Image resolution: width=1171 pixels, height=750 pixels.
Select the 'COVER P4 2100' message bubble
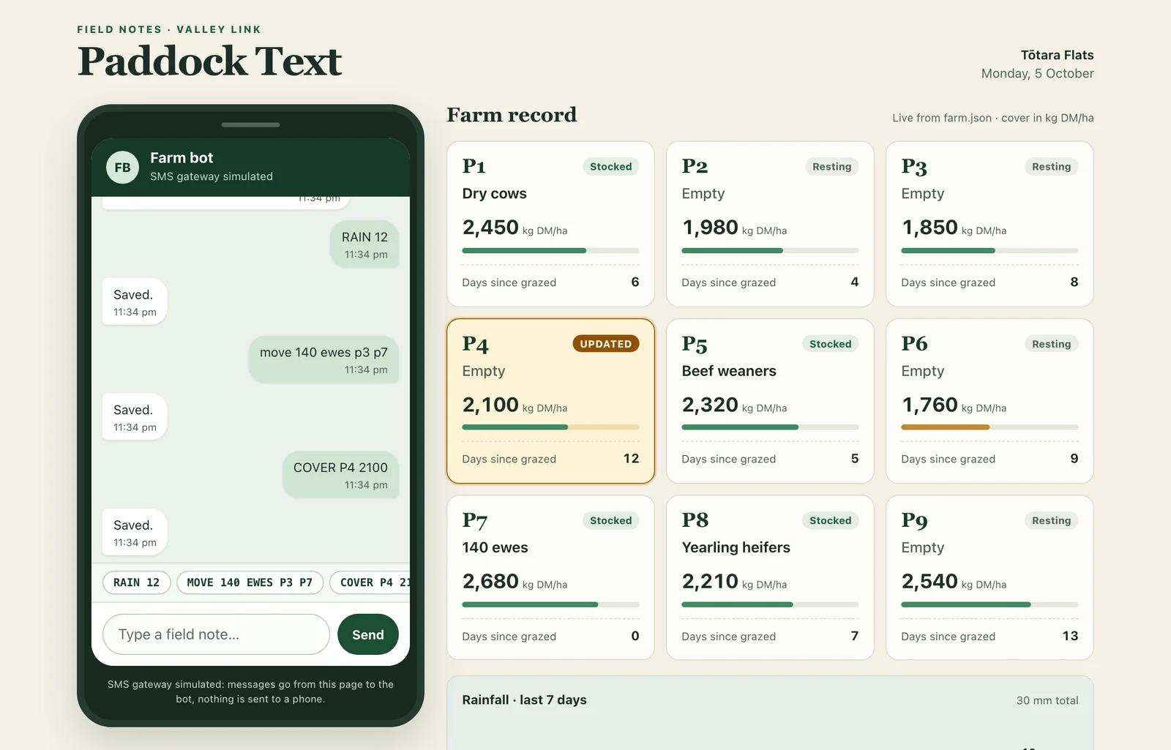point(340,475)
